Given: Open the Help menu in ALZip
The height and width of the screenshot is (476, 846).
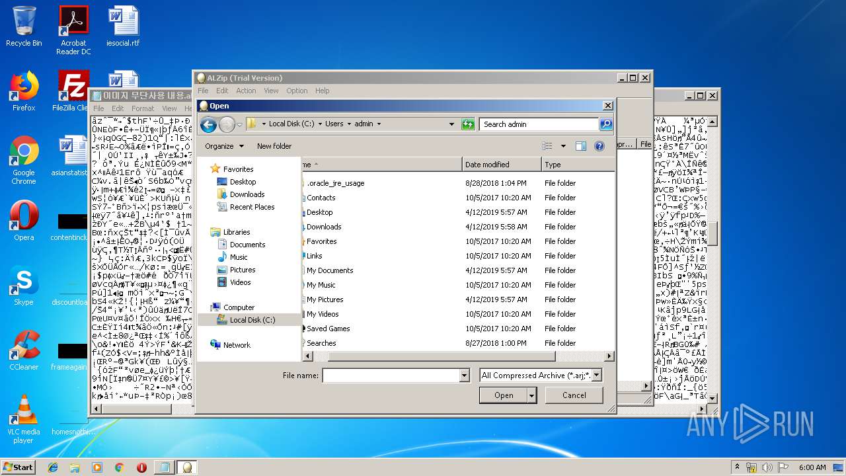Looking at the screenshot, I should click(322, 91).
